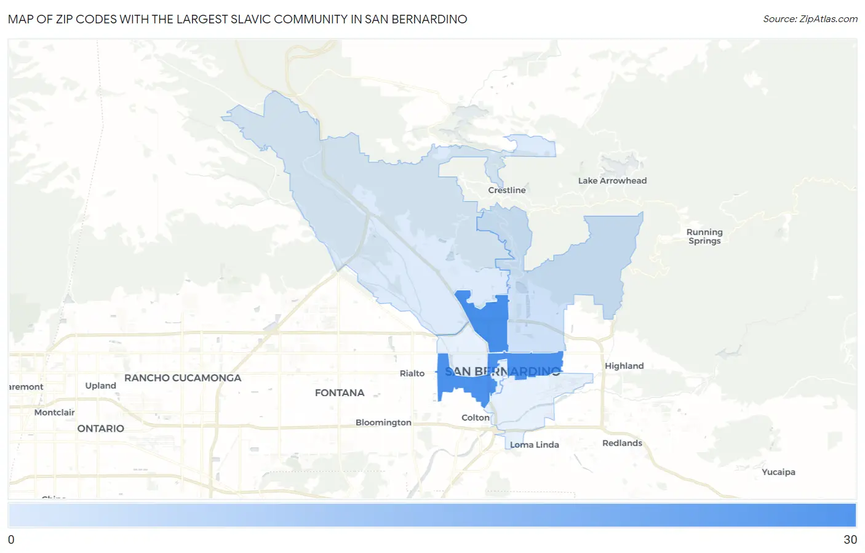Click the Redlands city label
Viewport: 865px width, 553px height.
[622, 443]
